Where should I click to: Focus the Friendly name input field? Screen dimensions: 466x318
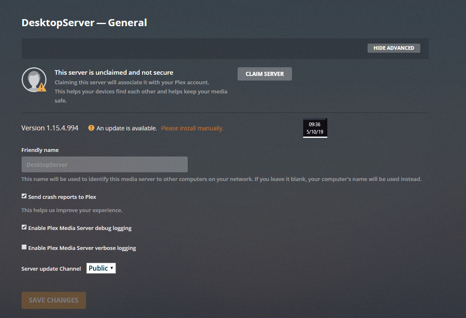[105, 164]
